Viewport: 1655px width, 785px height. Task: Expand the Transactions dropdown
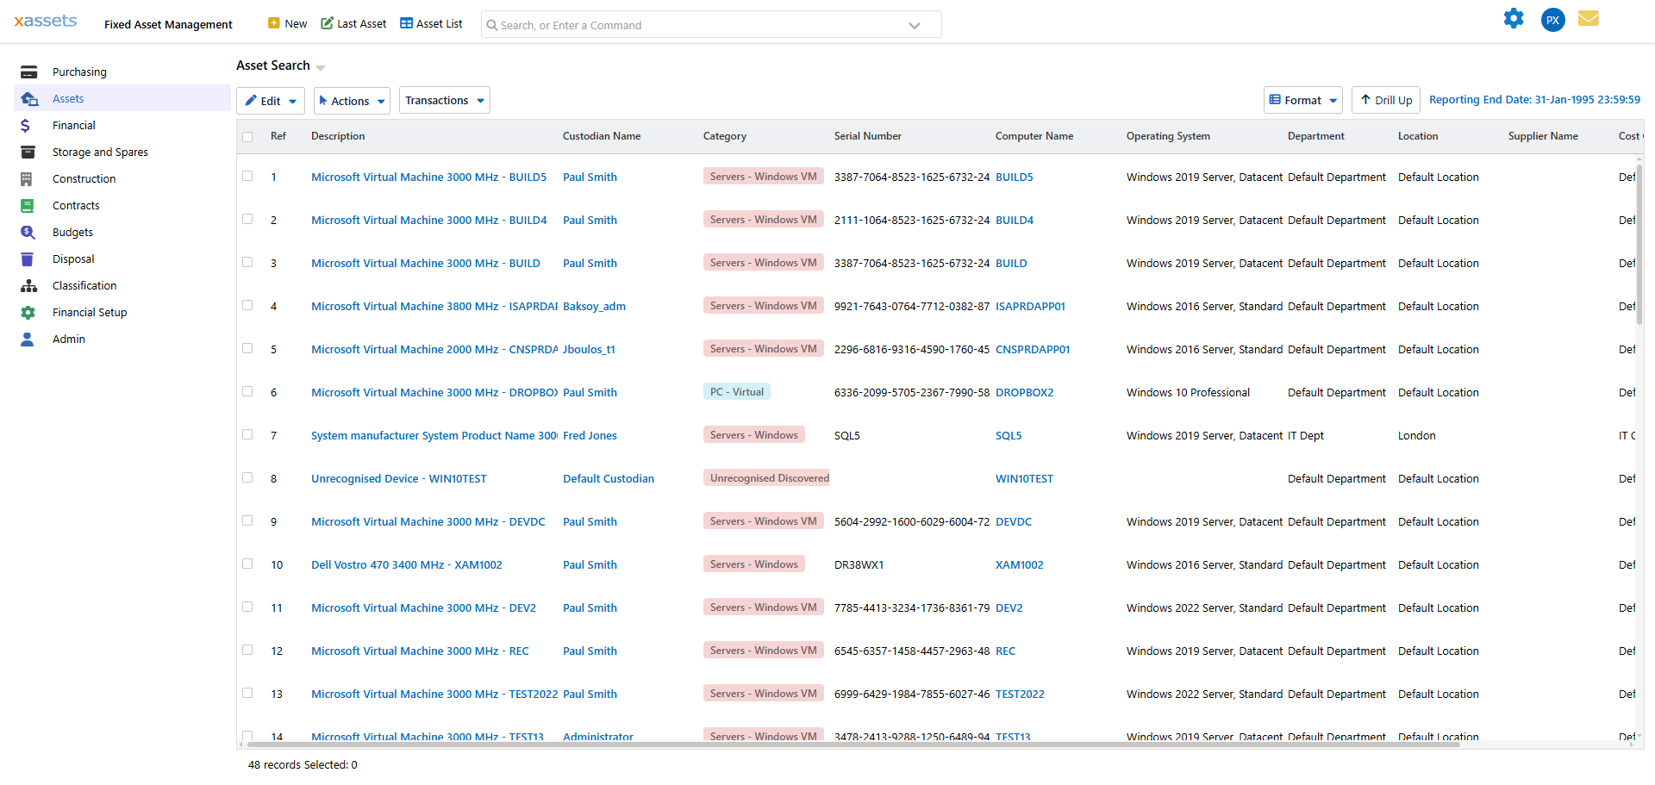click(x=444, y=100)
